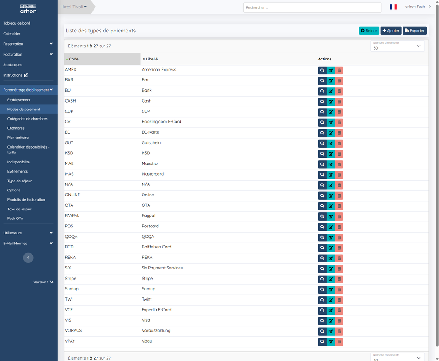The image size is (439, 361).
Task: Open Push OTA settings
Action: [x=15, y=219]
